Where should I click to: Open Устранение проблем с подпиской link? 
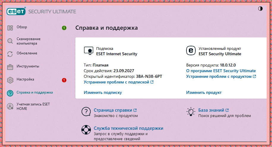119,82
